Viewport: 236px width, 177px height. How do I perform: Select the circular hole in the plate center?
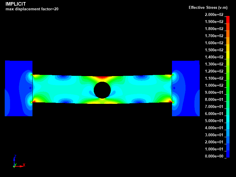coord(102,90)
